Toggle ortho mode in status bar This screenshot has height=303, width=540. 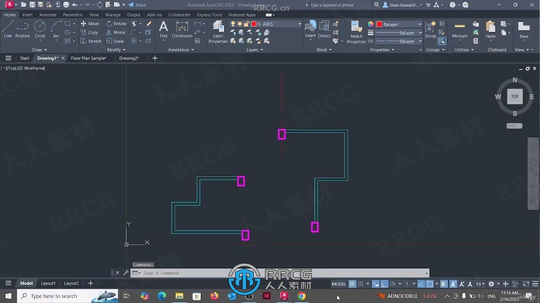click(x=384, y=284)
